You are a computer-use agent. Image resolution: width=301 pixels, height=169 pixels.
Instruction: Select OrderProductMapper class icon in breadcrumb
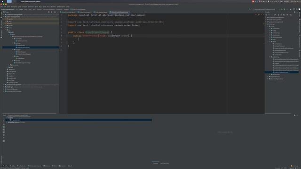[71, 9]
